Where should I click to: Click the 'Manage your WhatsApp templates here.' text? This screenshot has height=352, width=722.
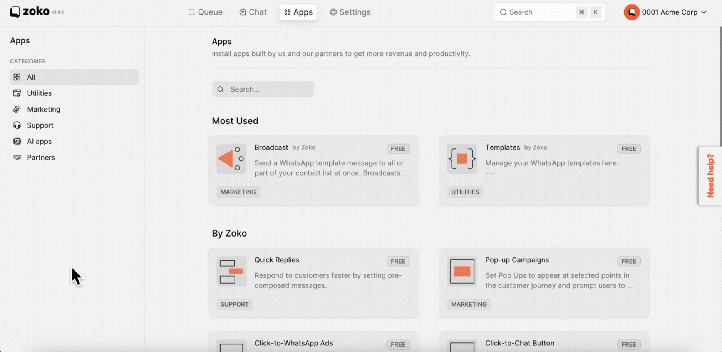tap(552, 163)
